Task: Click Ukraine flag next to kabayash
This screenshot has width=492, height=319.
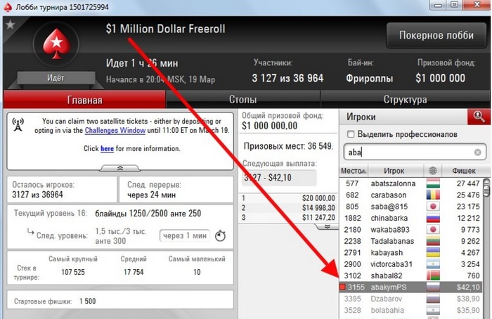Action: pyautogui.click(x=433, y=252)
